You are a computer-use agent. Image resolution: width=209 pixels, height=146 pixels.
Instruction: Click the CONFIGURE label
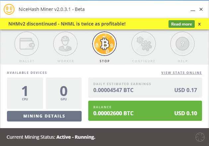(144, 61)
